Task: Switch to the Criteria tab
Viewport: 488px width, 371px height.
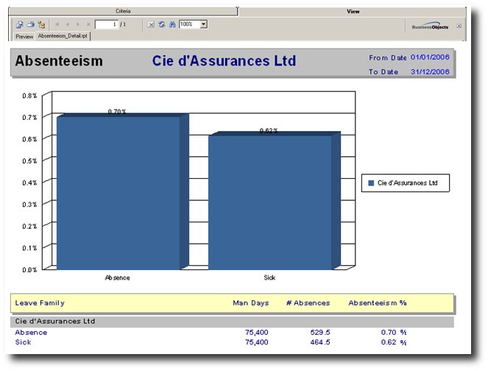Action: click(x=124, y=12)
